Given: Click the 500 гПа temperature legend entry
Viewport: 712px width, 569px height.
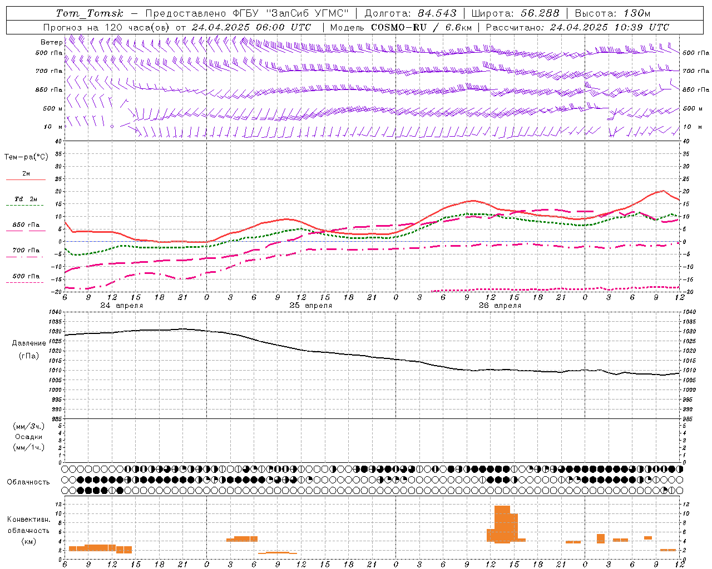Looking at the screenshot, I should click(26, 276).
